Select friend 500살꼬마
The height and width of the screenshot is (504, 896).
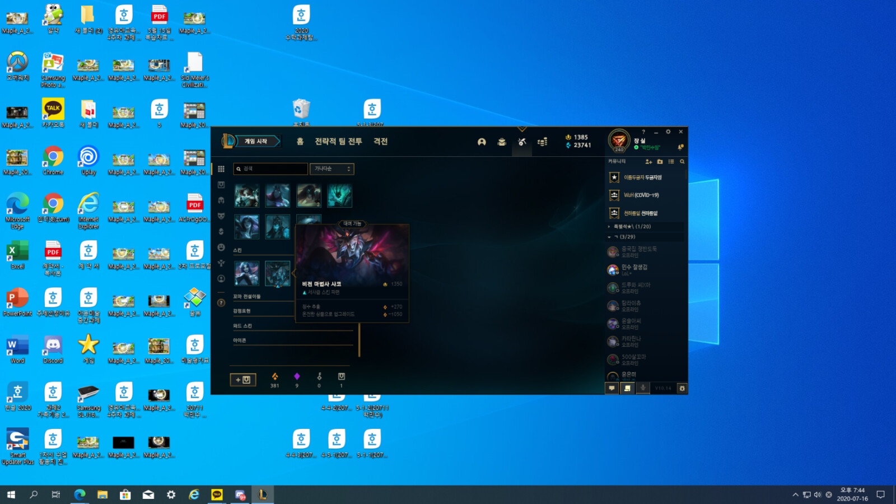(646, 360)
